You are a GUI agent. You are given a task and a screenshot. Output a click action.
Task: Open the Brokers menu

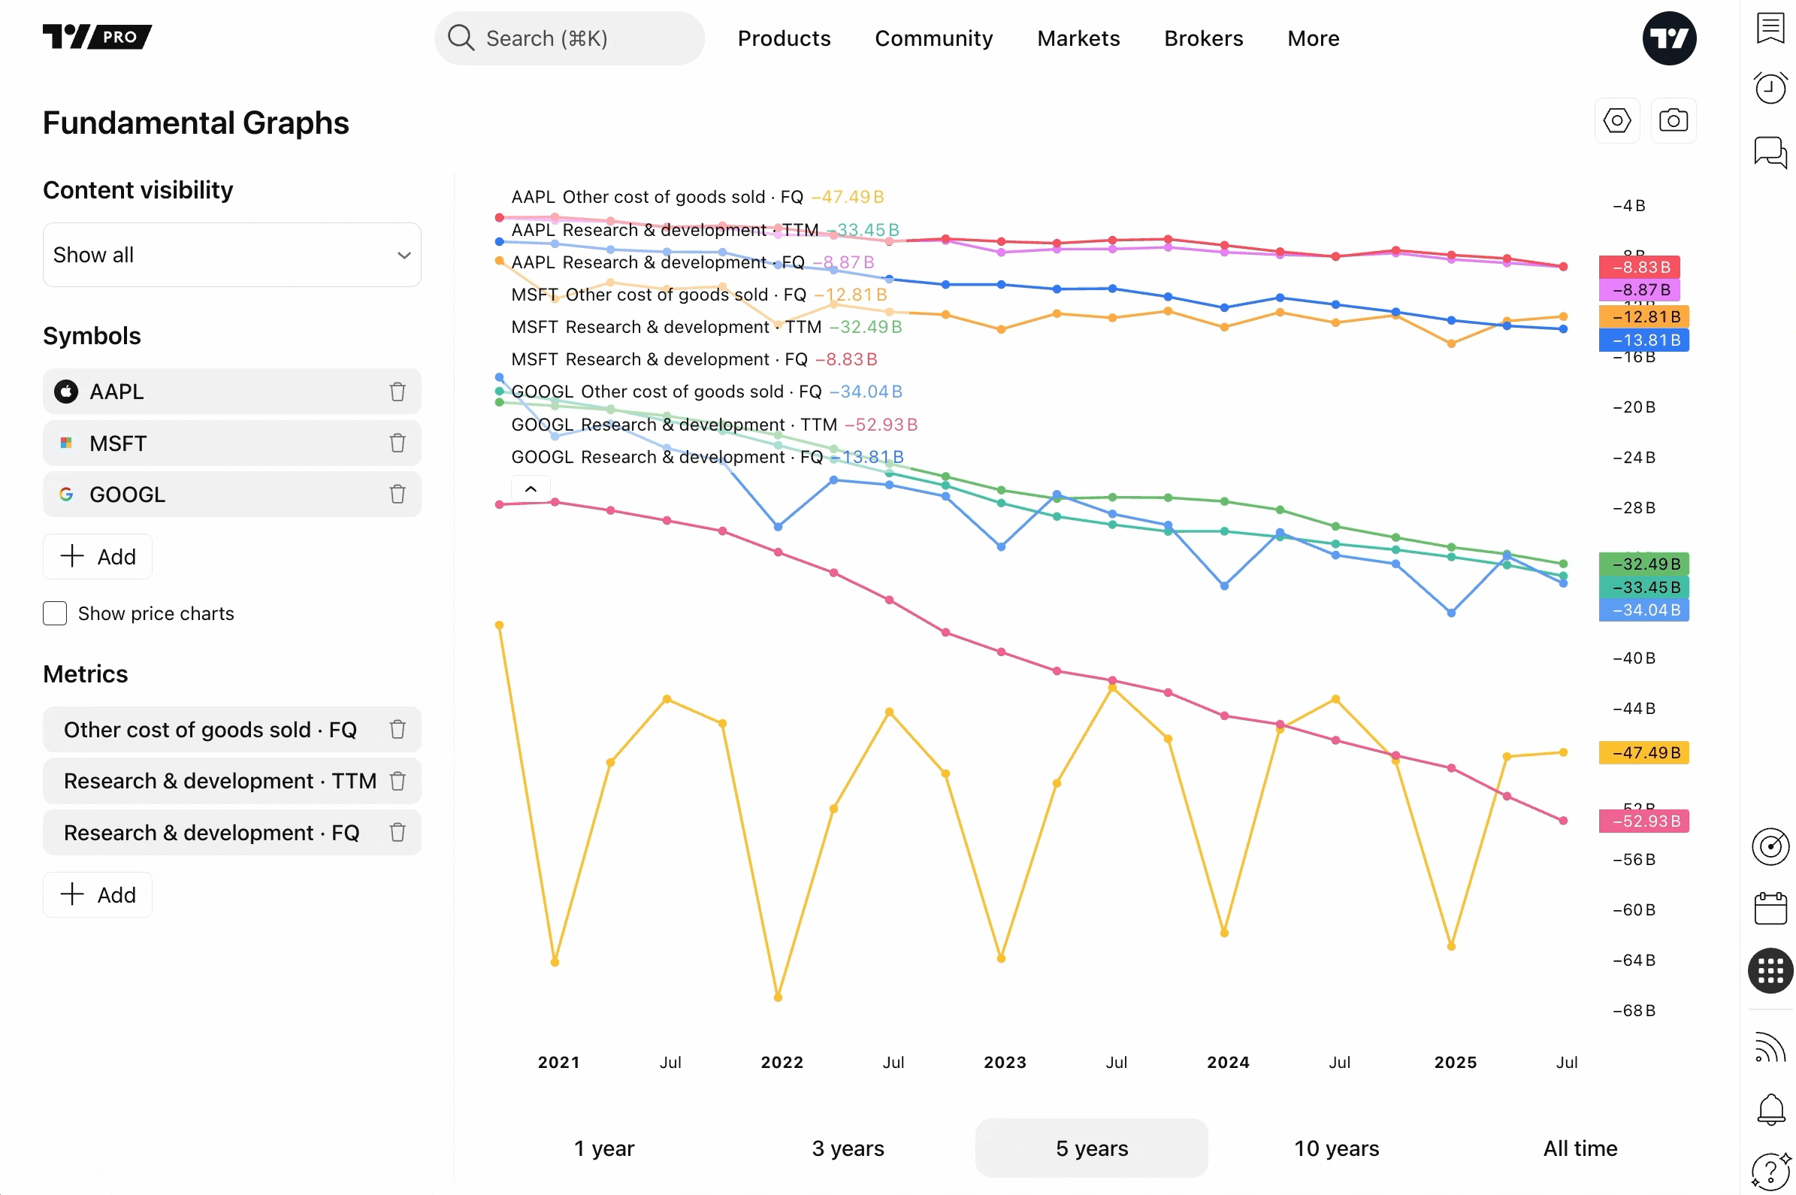point(1203,38)
